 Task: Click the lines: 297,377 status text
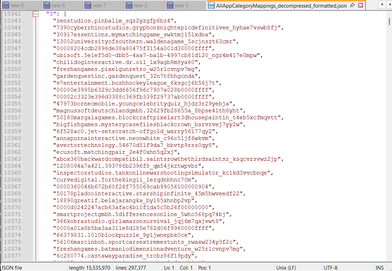131,268
